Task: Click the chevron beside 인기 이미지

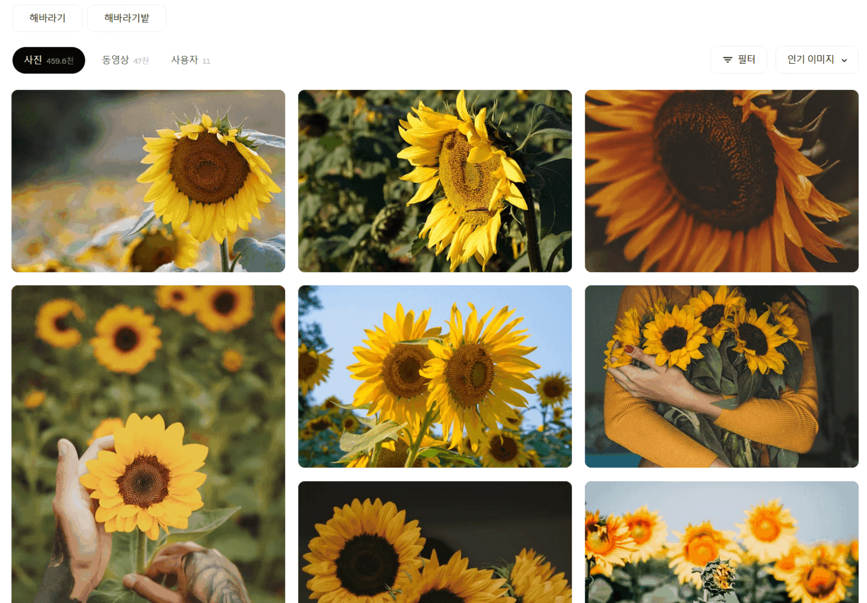Action: point(844,60)
